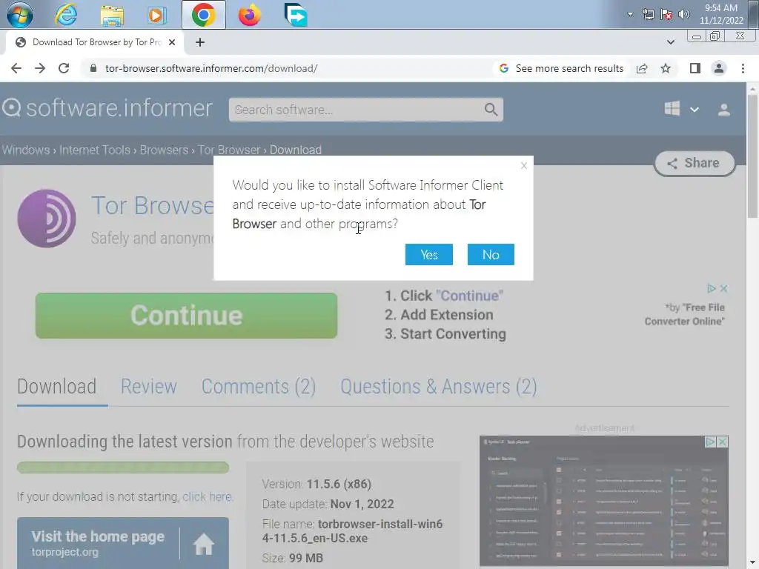Open the blue arrow app in taskbar

point(295,15)
